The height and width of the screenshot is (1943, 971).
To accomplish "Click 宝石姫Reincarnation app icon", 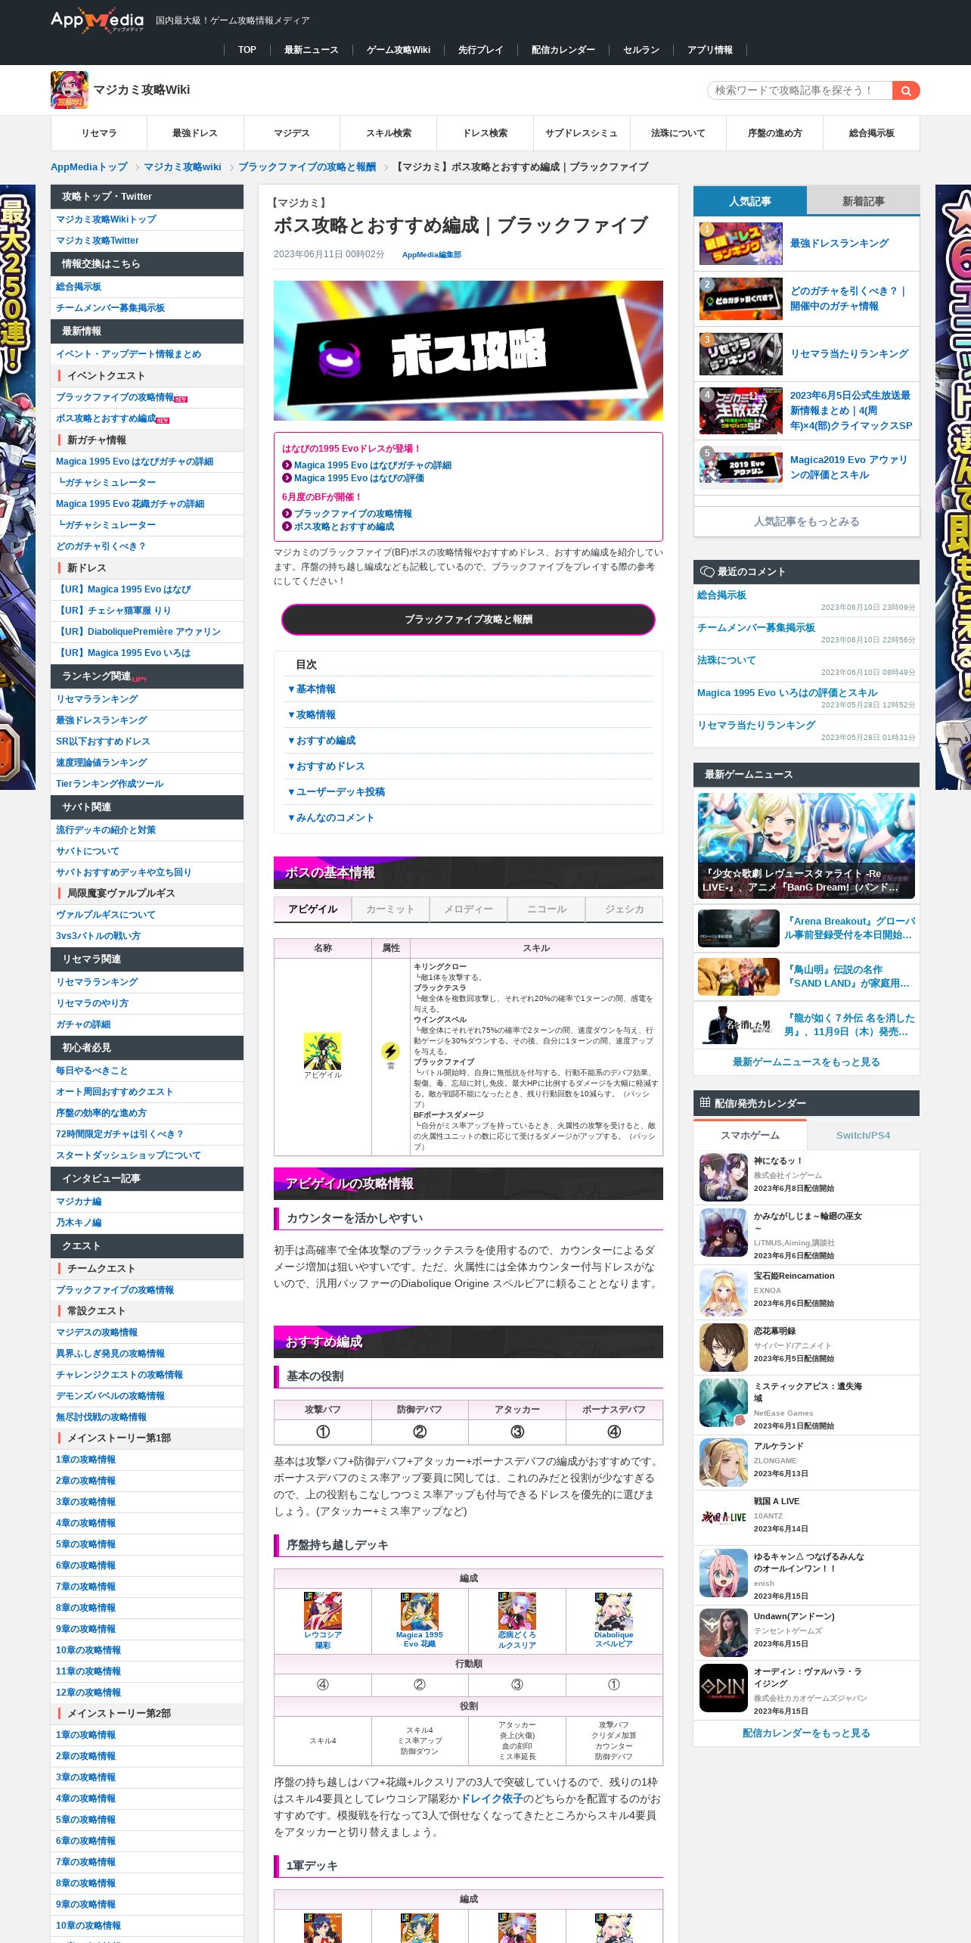I will 724,1292.
